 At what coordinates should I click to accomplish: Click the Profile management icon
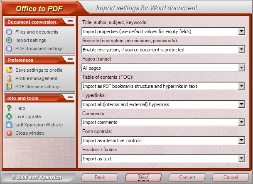pos(10,78)
